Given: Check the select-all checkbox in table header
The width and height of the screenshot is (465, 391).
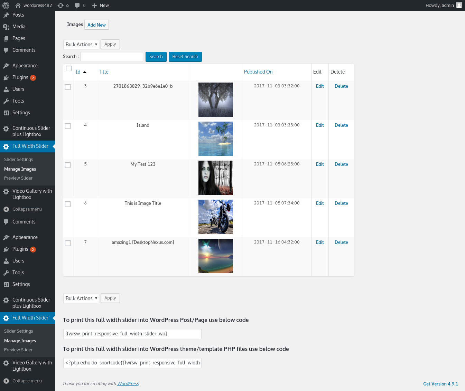Looking at the screenshot, I should tap(68, 68).
